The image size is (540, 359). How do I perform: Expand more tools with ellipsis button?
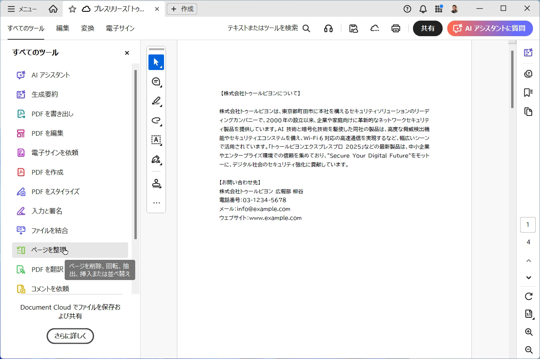(156, 203)
